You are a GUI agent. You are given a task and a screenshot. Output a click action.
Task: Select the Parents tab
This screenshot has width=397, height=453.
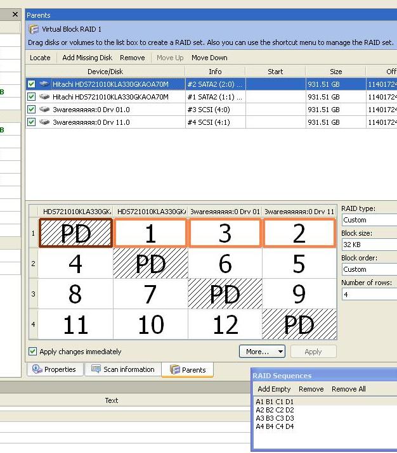pos(187,370)
